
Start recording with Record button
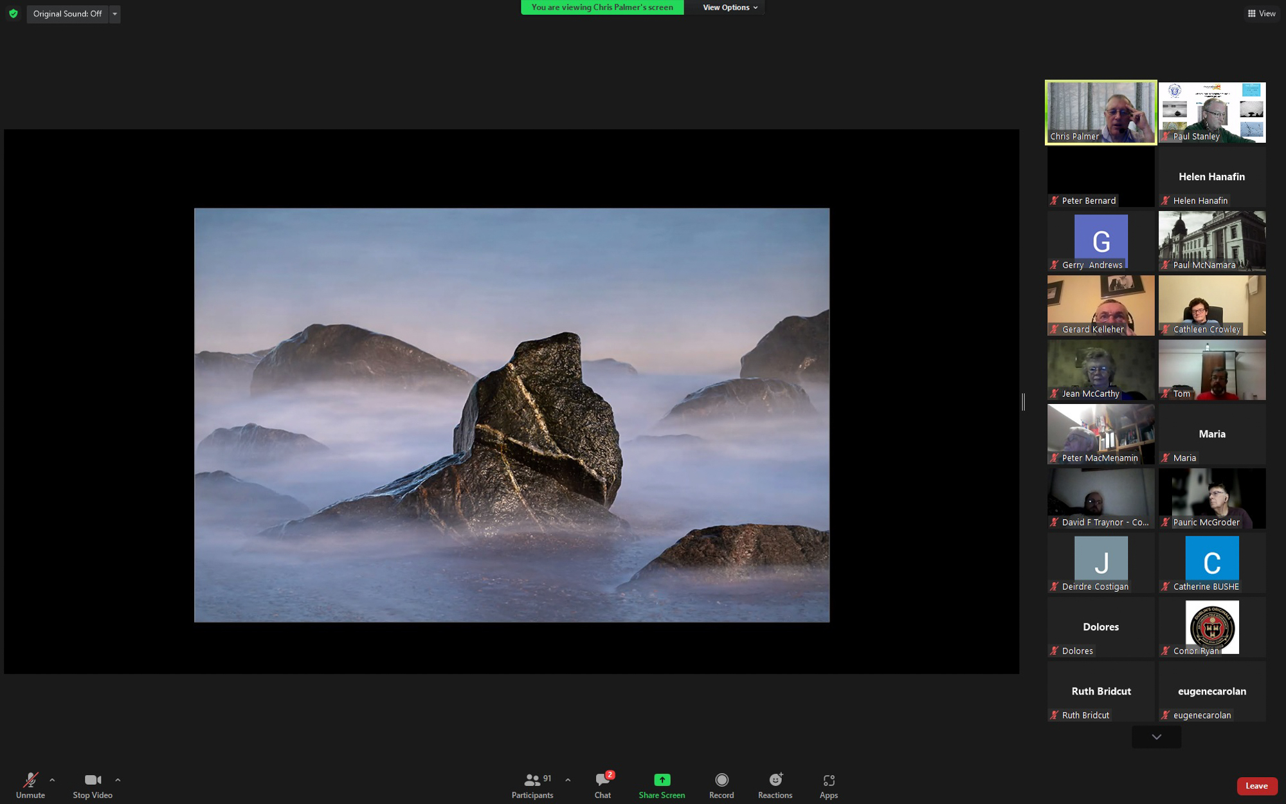click(x=721, y=785)
